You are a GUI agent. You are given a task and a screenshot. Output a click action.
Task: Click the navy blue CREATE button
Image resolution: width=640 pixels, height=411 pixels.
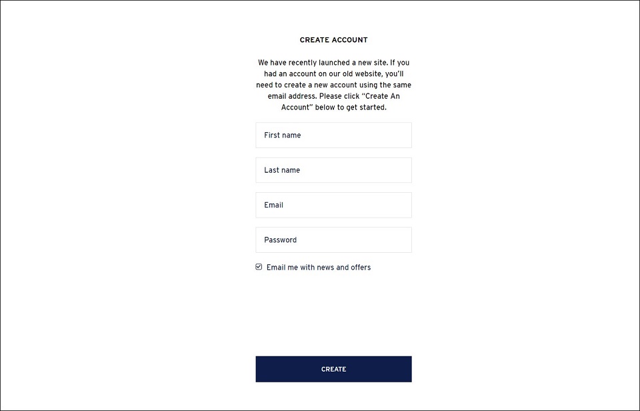[x=333, y=369]
